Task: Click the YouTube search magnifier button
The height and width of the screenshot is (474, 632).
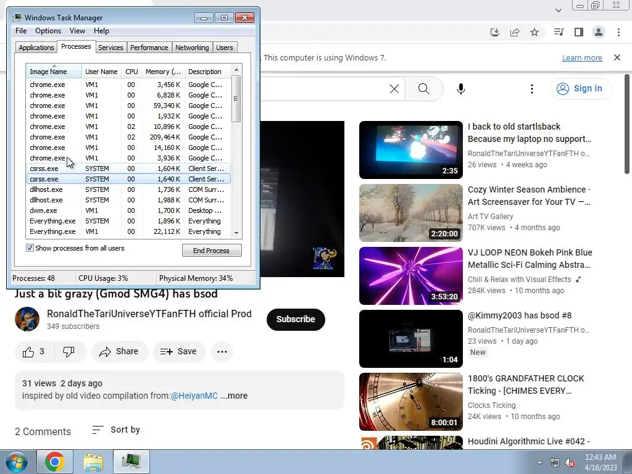Action: point(423,89)
